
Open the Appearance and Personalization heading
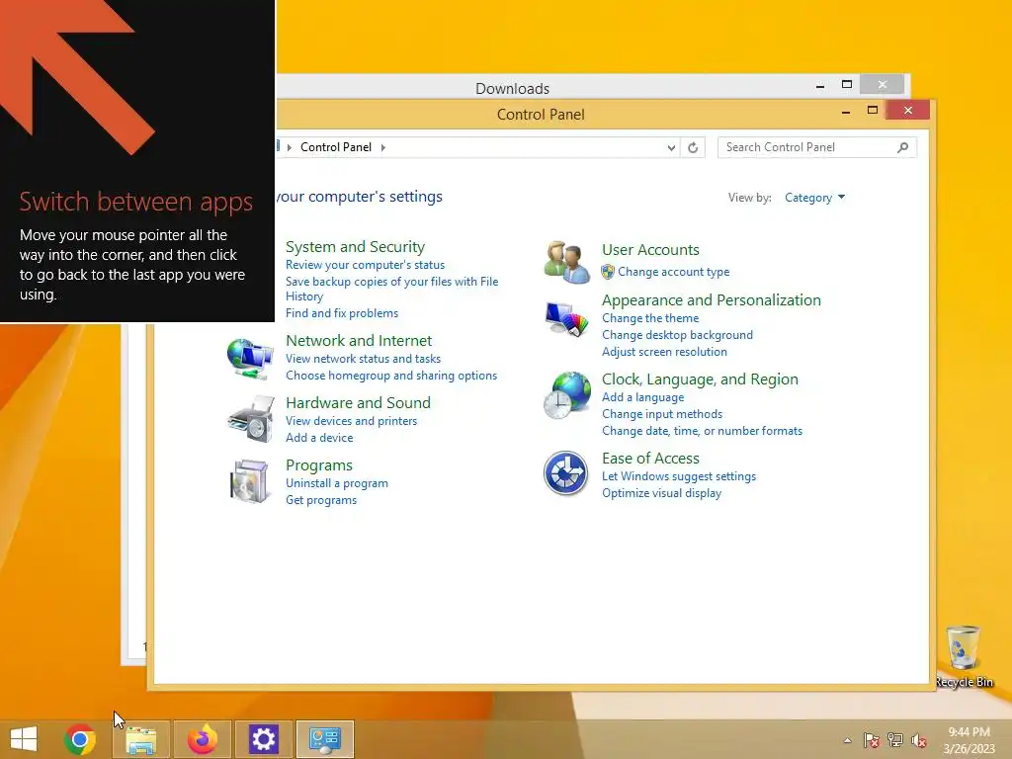tap(712, 300)
